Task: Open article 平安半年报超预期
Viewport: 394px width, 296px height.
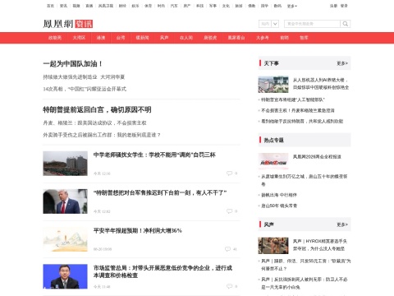Action: (x=138, y=231)
